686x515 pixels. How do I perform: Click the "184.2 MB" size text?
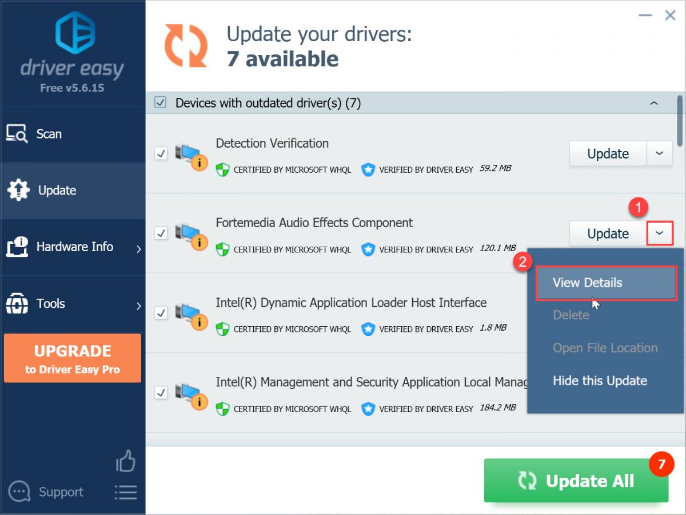click(x=498, y=408)
